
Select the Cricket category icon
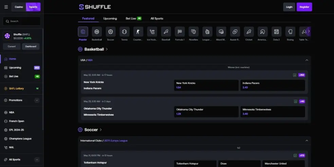pos(249,32)
